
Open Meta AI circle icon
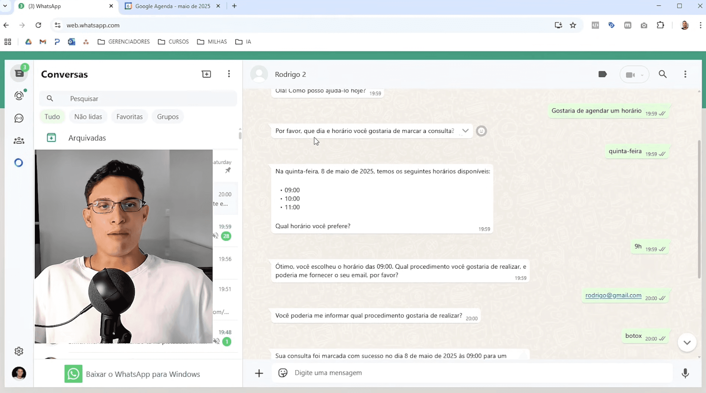(x=19, y=163)
